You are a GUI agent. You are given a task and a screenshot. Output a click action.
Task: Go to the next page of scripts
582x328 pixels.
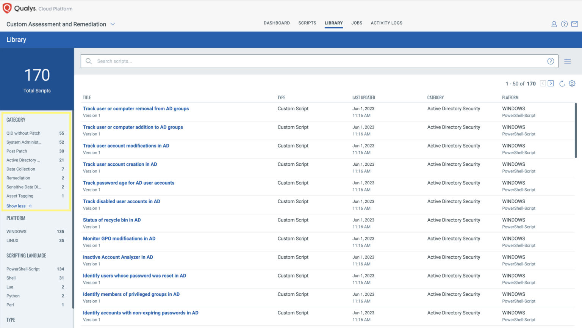(550, 83)
